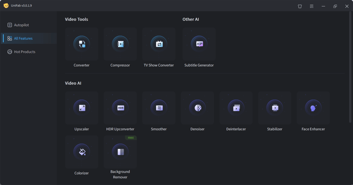The height and width of the screenshot is (185, 353).
Task: Click the UniFab logo in title bar
Action: point(6,6)
